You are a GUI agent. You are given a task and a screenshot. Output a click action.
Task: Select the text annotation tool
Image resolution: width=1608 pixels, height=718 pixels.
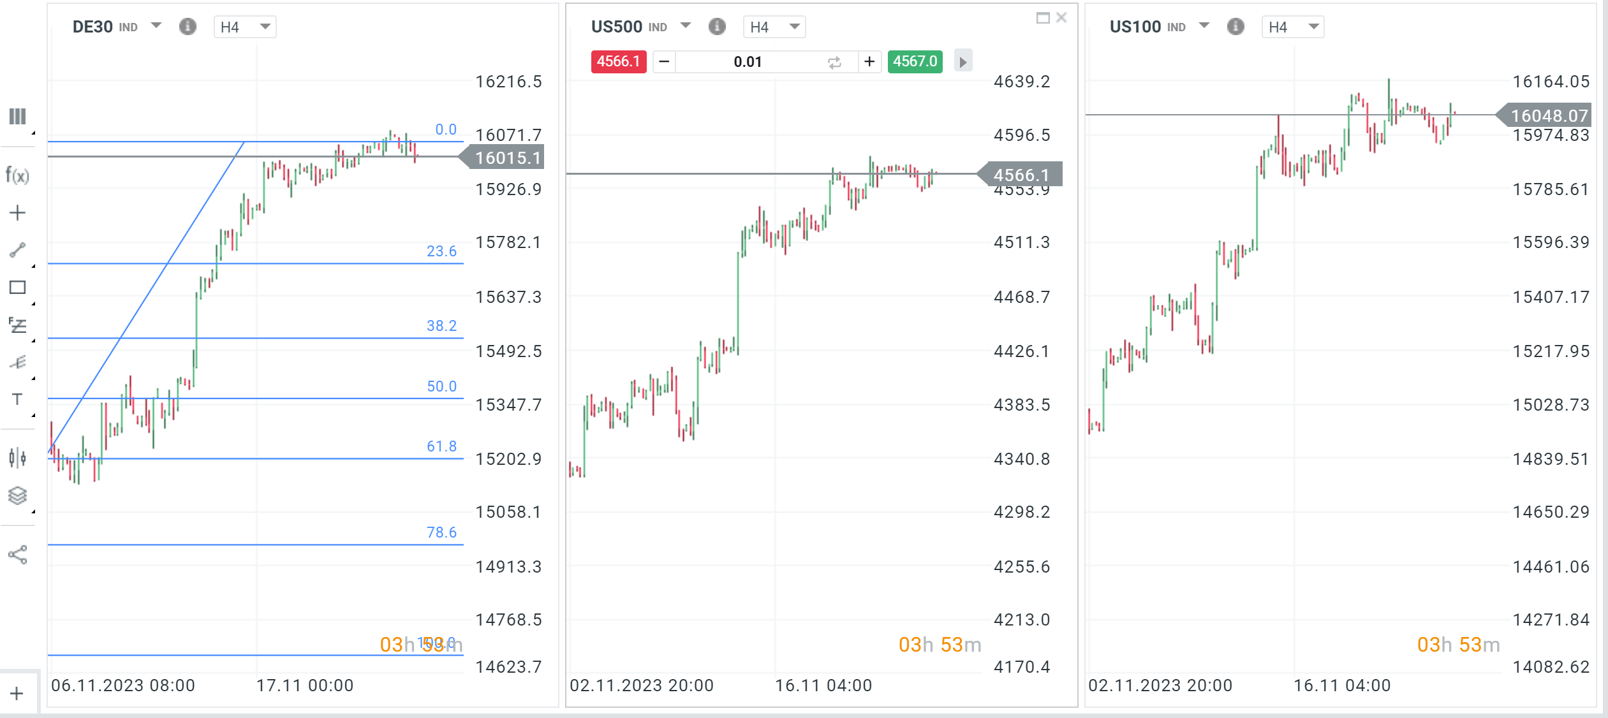pos(17,399)
